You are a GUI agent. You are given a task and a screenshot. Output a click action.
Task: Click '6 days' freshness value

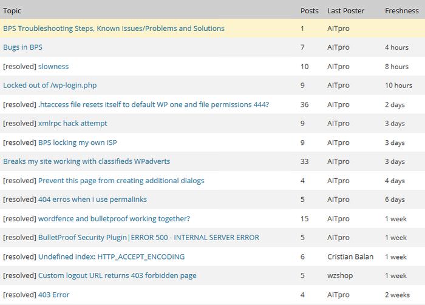tap(395, 199)
